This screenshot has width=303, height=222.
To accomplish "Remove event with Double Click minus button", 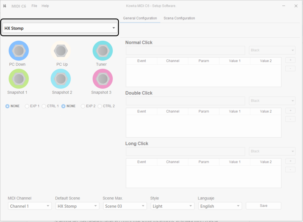I will (x=290, y=119).
